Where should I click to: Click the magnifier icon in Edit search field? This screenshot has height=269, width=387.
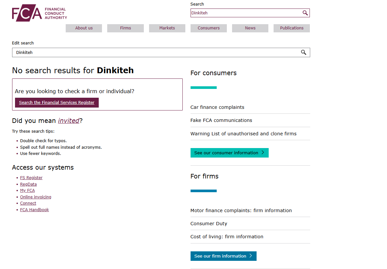coord(303,52)
